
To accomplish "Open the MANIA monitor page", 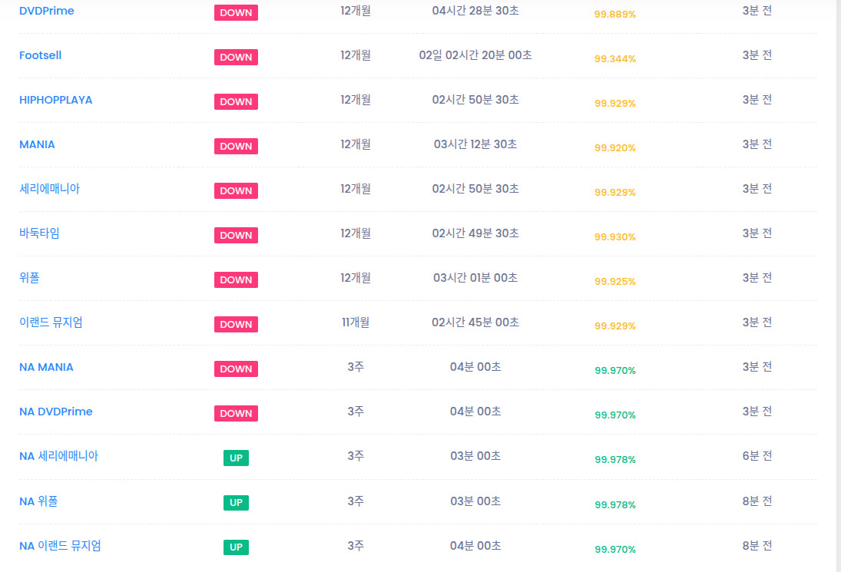I will coord(38,144).
